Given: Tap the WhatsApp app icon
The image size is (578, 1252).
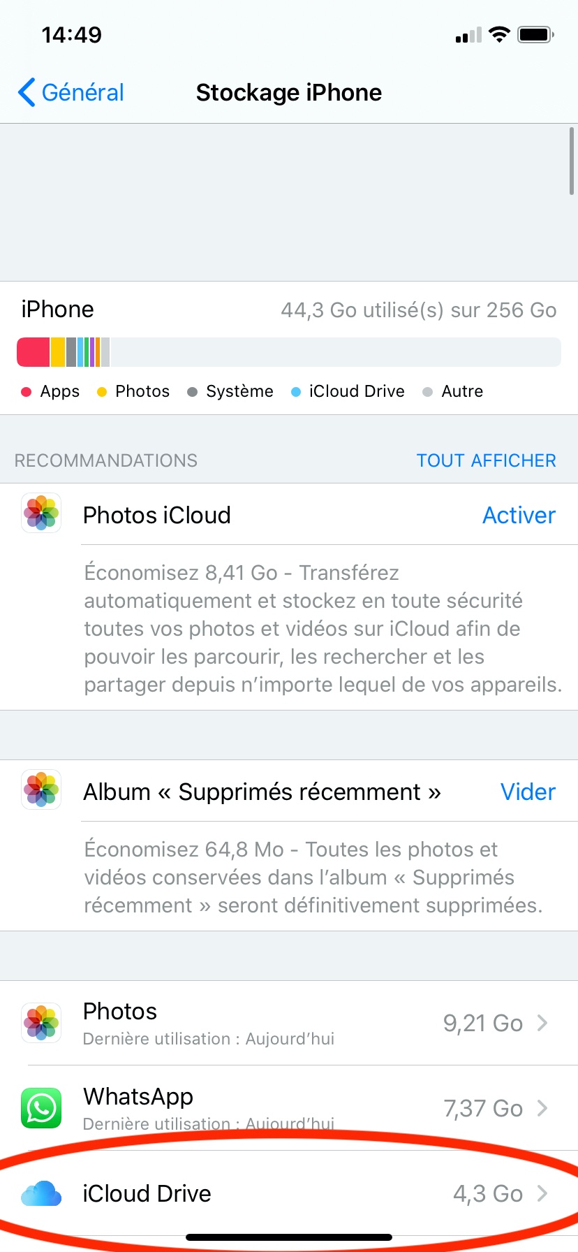Looking at the screenshot, I should coord(41,1108).
